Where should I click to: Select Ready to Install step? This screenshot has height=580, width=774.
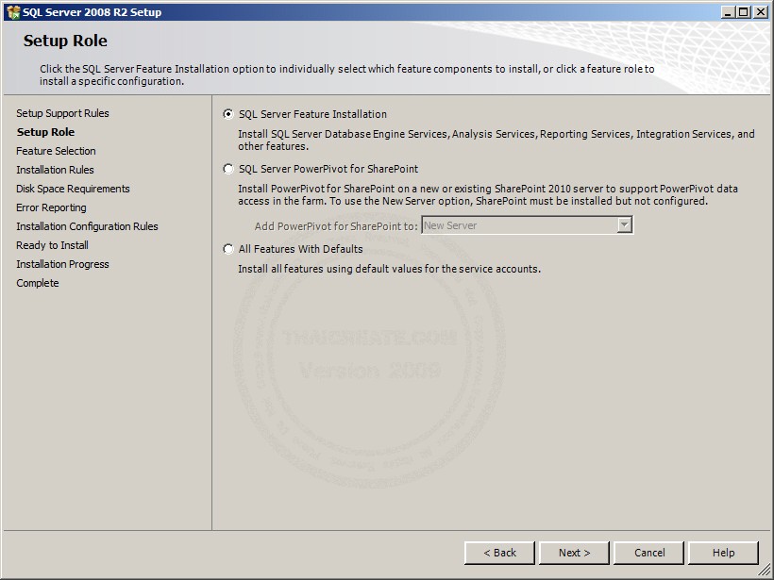[x=52, y=245]
